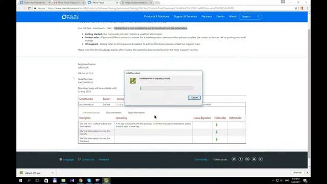327x184 pixels.
Task: Click Show all downloads button
Action: coord(297,173)
